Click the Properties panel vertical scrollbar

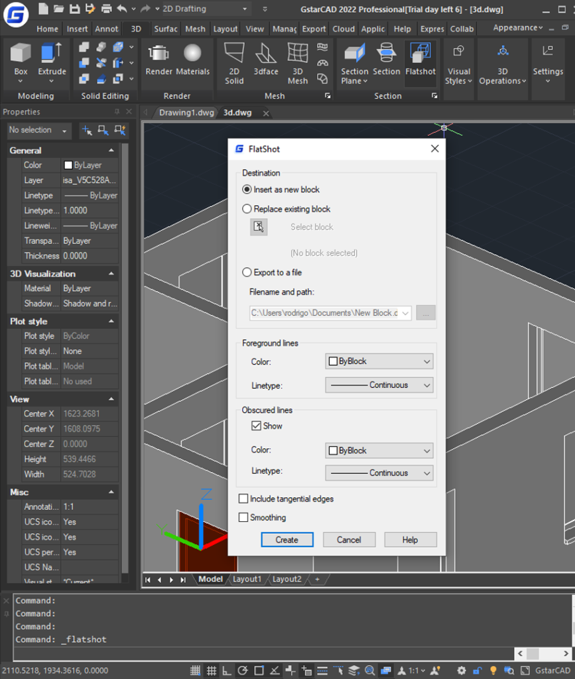pyautogui.click(x=125, y=357)
